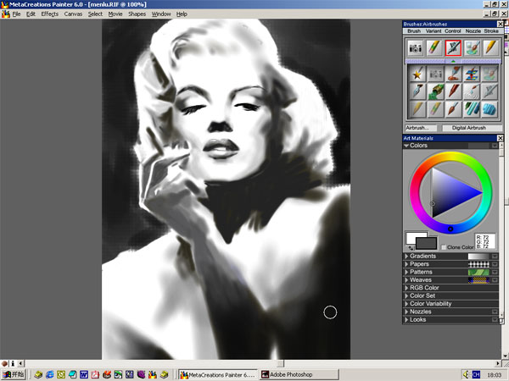Swap primary and secondary colors arrow icon
The width and height of the screenshot is (509, 381).
pyautogui.click(x=411, y=248)
